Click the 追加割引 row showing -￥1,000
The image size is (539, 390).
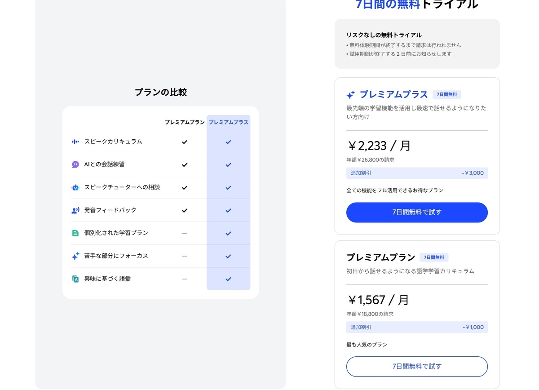coord(417,327)
